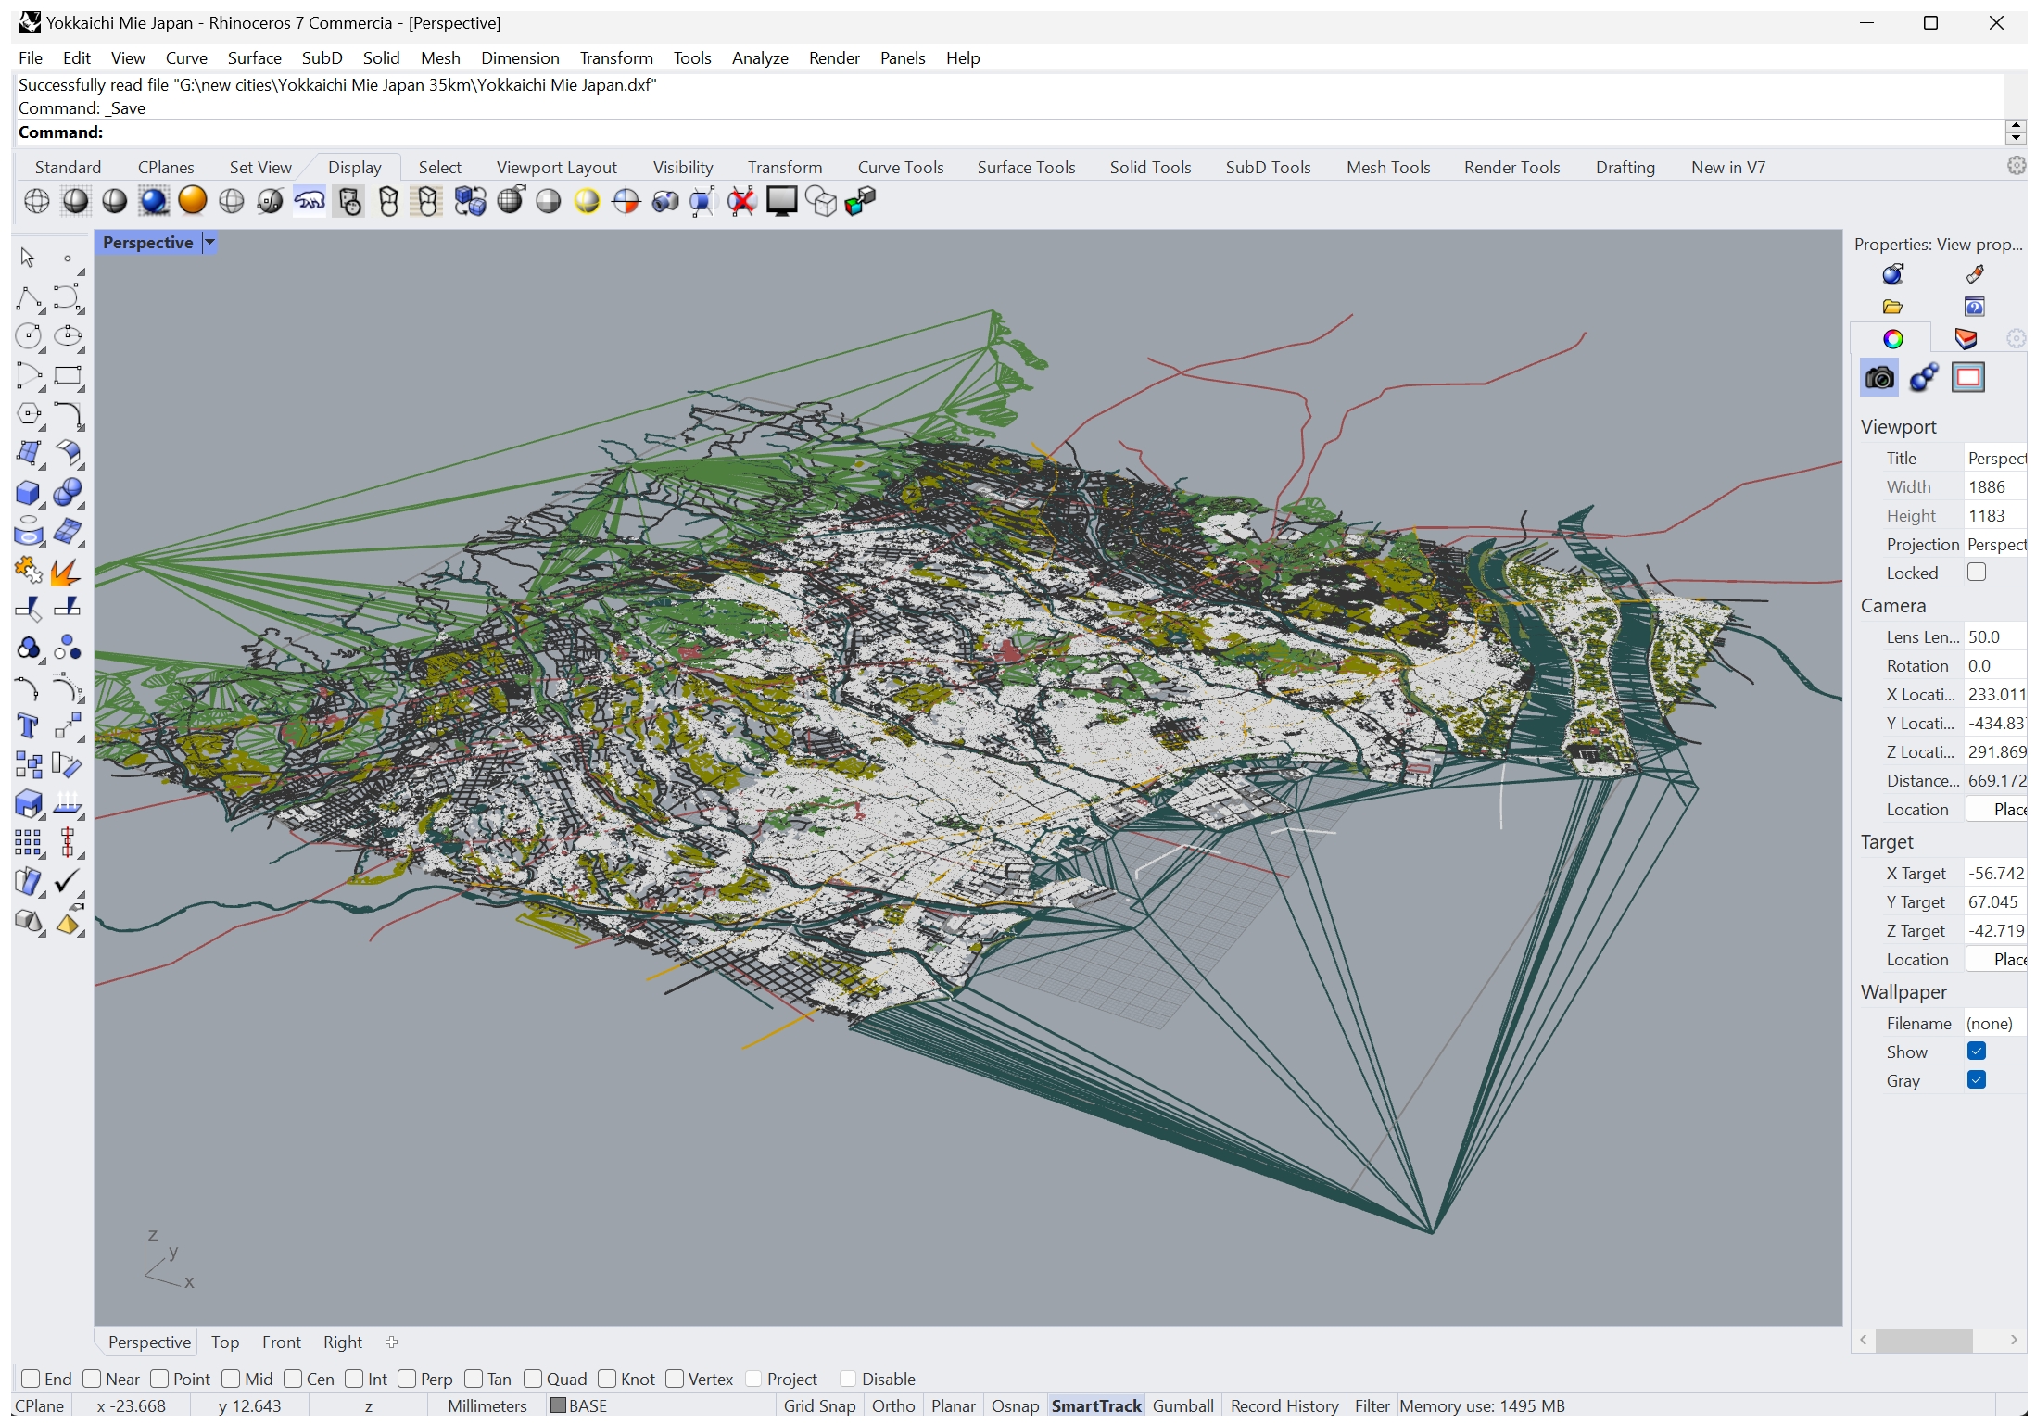Select the Box solid tool
The width and height of the screenshot is (2036, 1424).
29,493
